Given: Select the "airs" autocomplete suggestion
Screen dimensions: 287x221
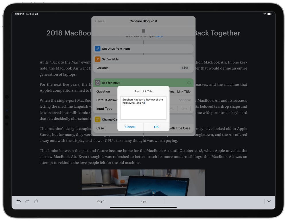Looking at the screenshot, I should pyautogui.click(x=143, y=201).
